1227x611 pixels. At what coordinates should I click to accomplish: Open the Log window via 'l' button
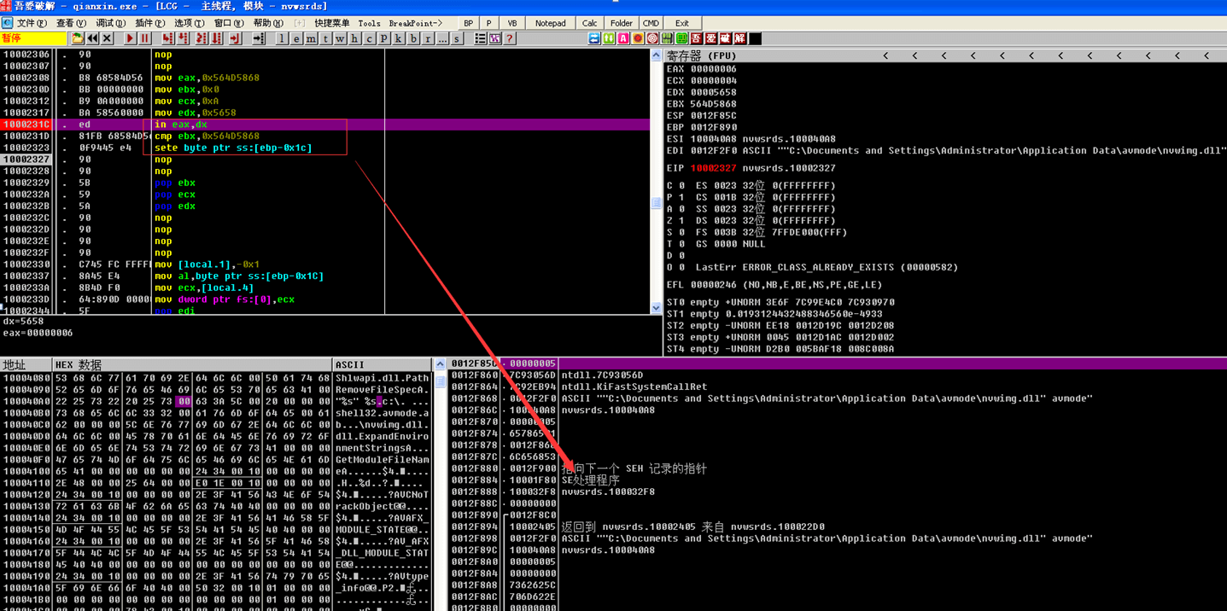pyautogui.click(x=282, y=38)
